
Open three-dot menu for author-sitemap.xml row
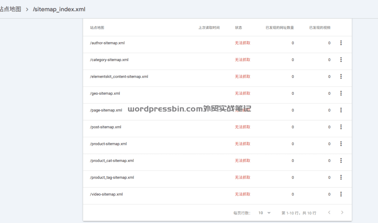tap(341, 43)
